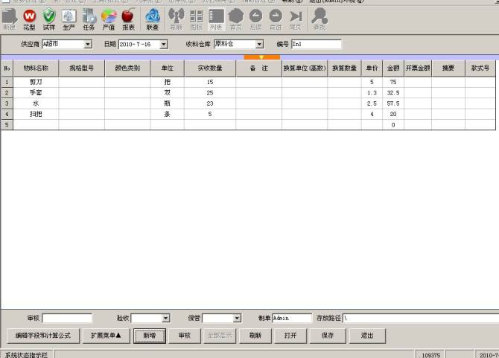Open the 验收 dropdown at bottom

tap(165, 319)
